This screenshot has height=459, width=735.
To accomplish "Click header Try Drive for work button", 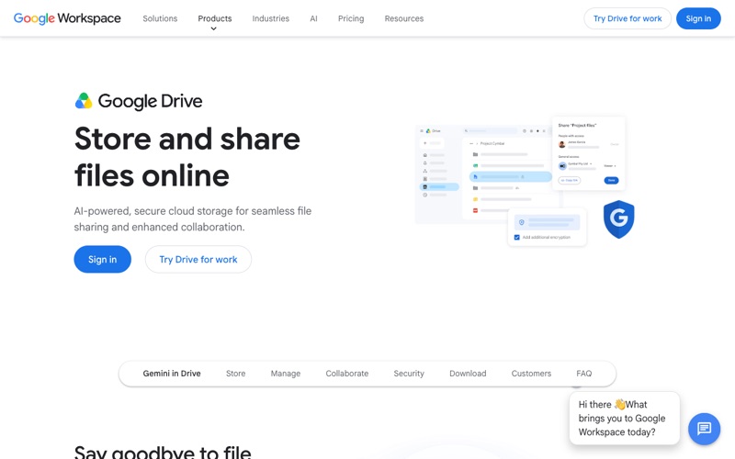I will pos(628,18).
